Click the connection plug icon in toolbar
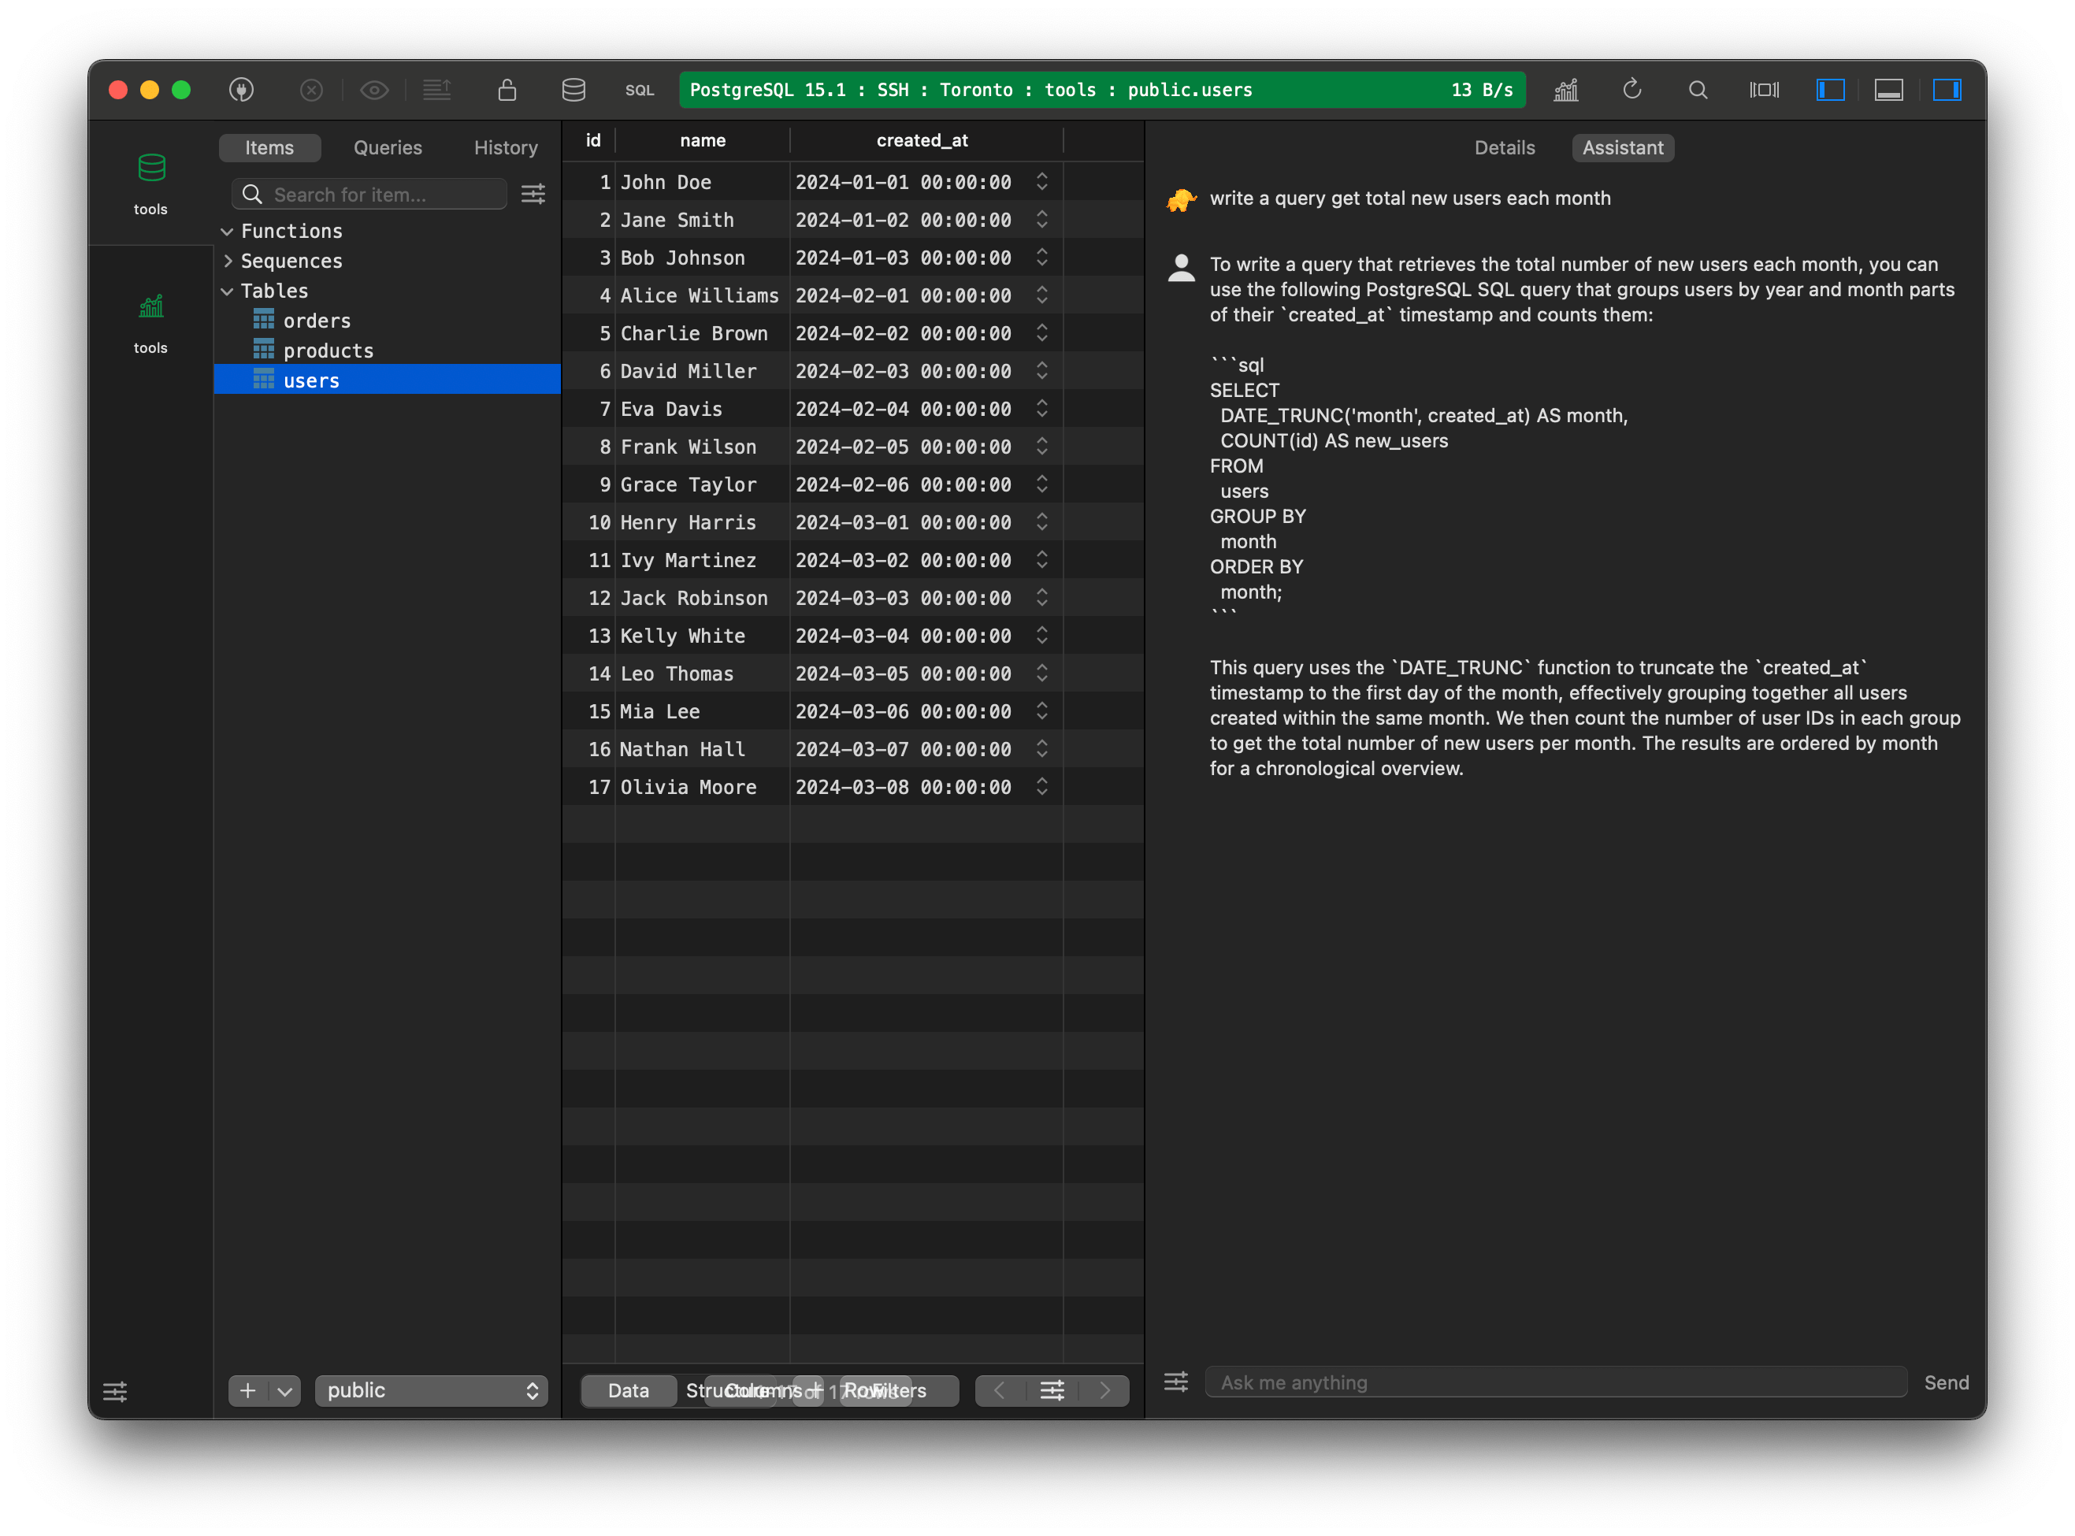2075x1536 pixels. click(241, 89)
